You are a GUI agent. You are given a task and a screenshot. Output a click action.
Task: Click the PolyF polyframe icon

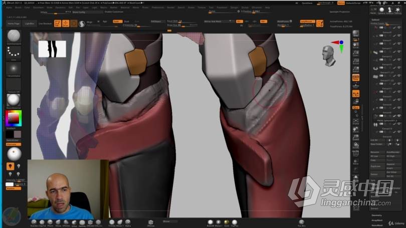(x=356, y=154)
